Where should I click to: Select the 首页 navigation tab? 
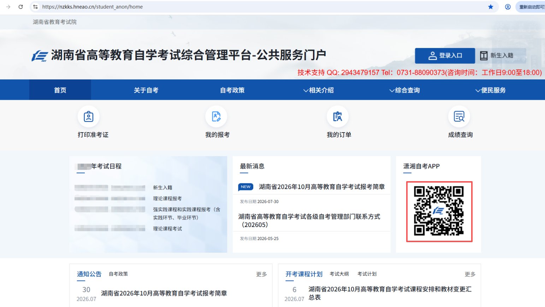point(60,90)
